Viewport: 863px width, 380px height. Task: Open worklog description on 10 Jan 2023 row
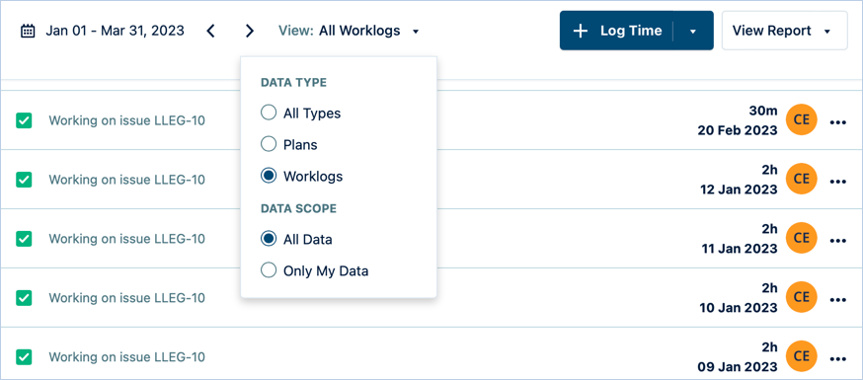click(x=127, y=297)
